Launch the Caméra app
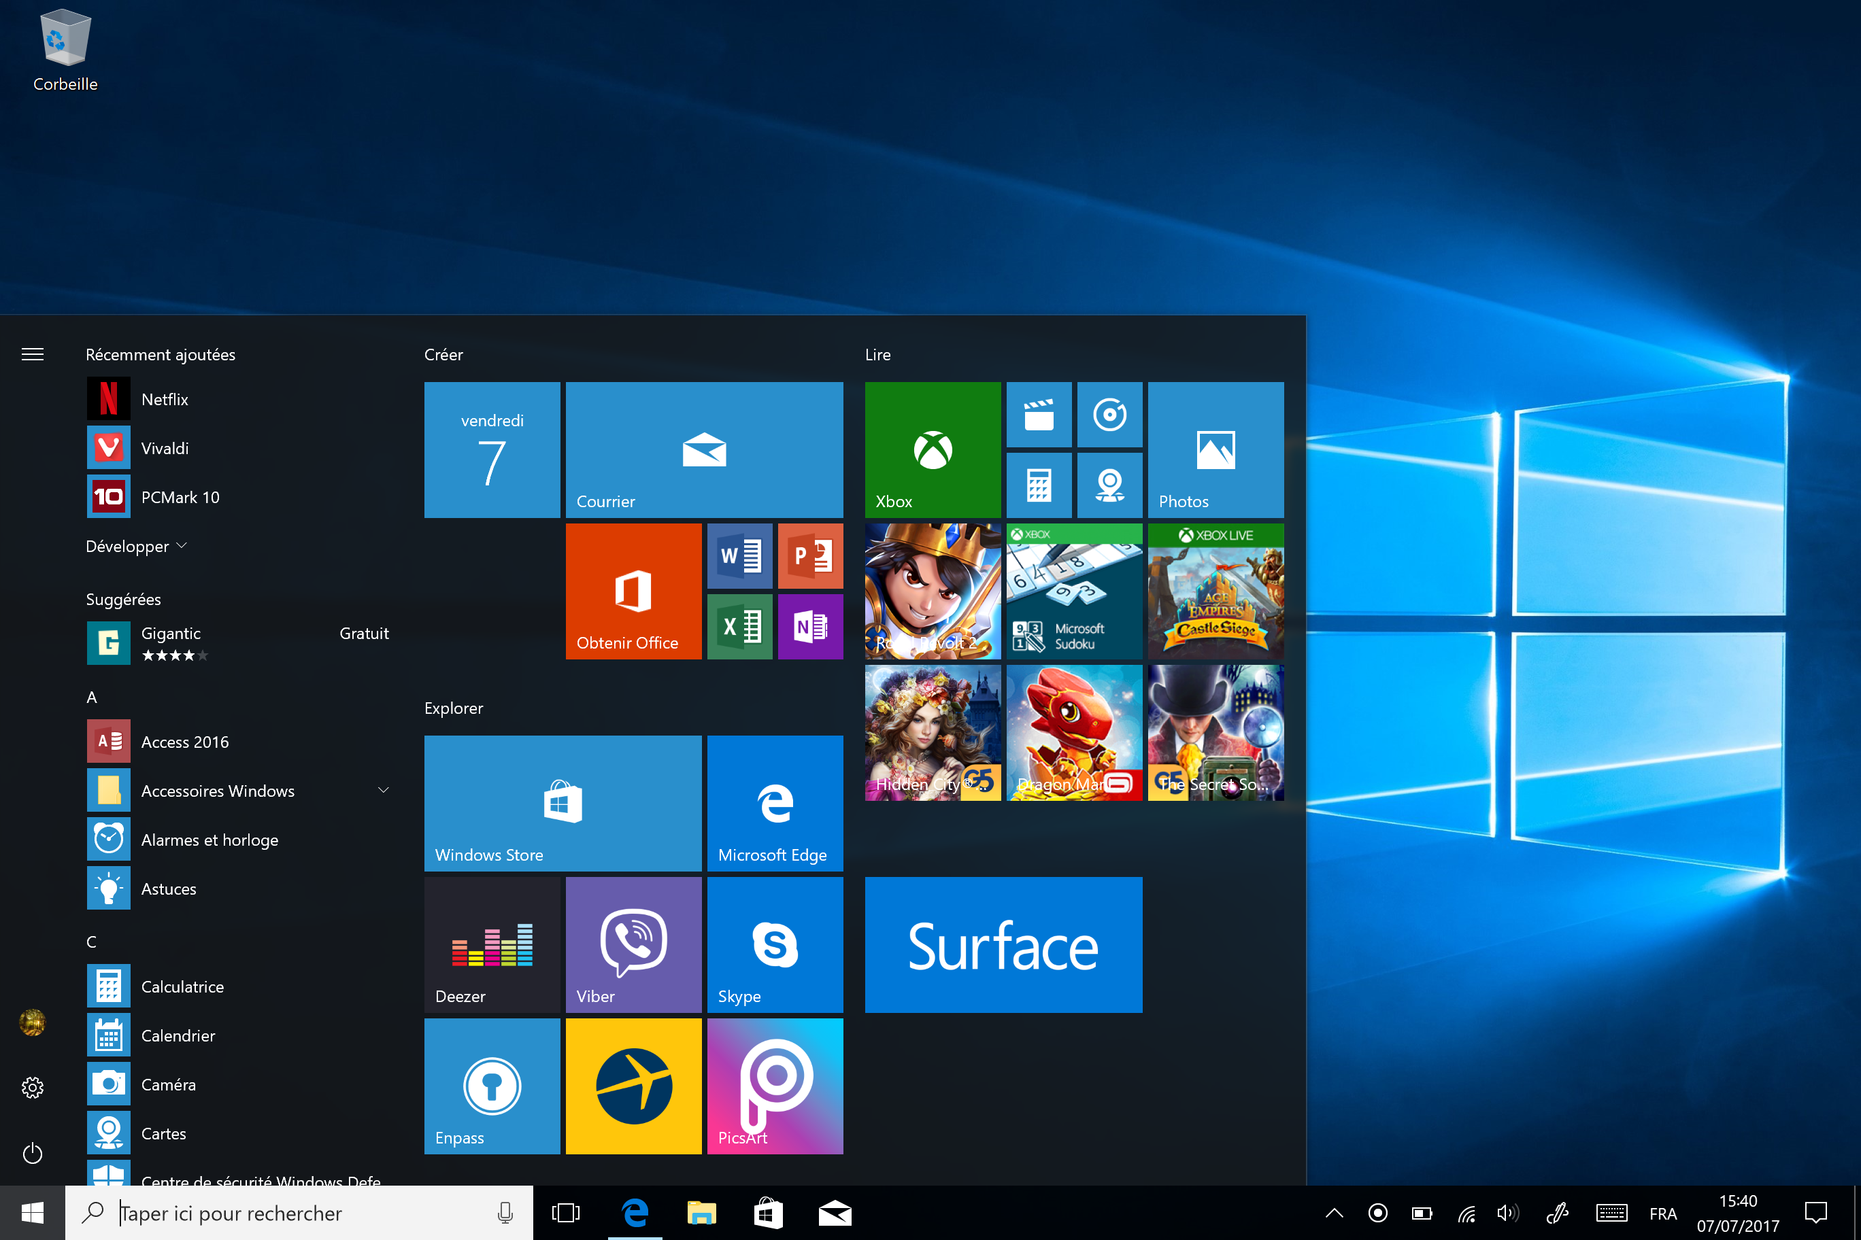The image size is (1861, 1240). click(237, 1085)
